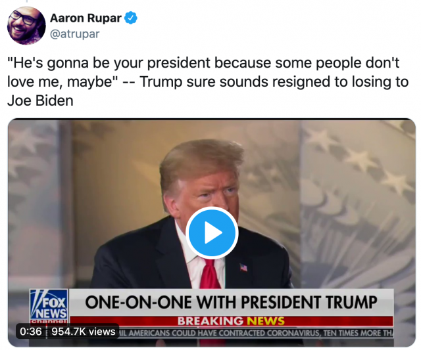Click the flag backdrop right of video
Screen dimensions: 421x350
point(358,204)
